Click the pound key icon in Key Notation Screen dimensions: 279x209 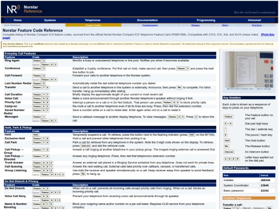tap(225, 135)
